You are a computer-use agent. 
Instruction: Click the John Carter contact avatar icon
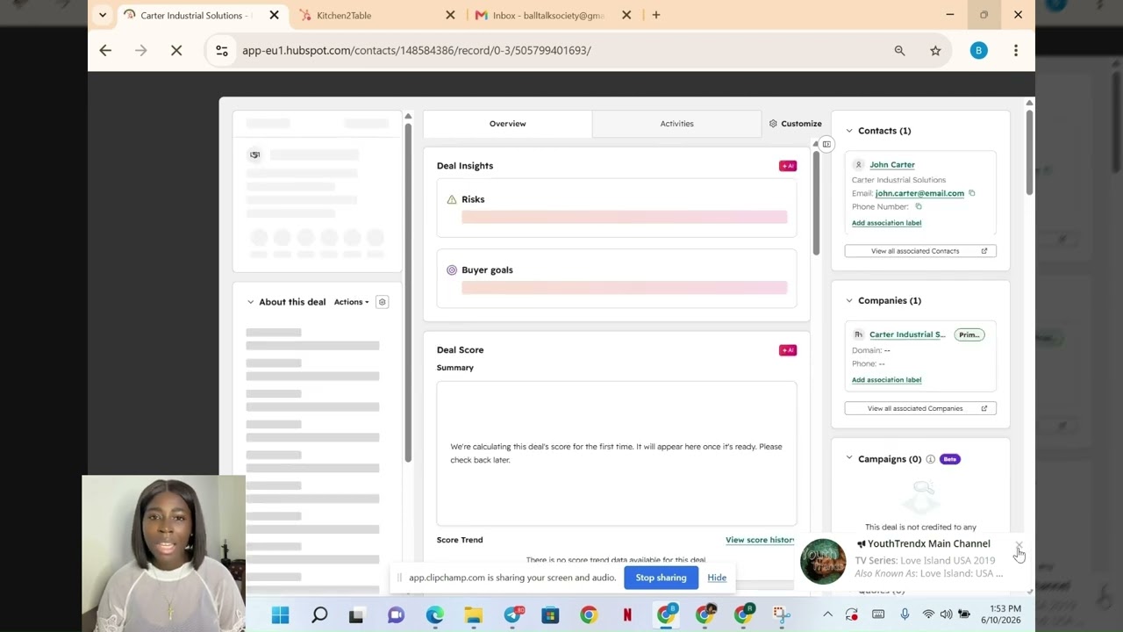[x=859, y=165]
